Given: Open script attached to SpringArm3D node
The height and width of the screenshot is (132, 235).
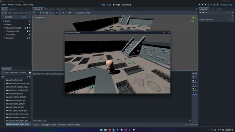Looking at the screenshot, I should pyautogui.click(x=28, y=31).
